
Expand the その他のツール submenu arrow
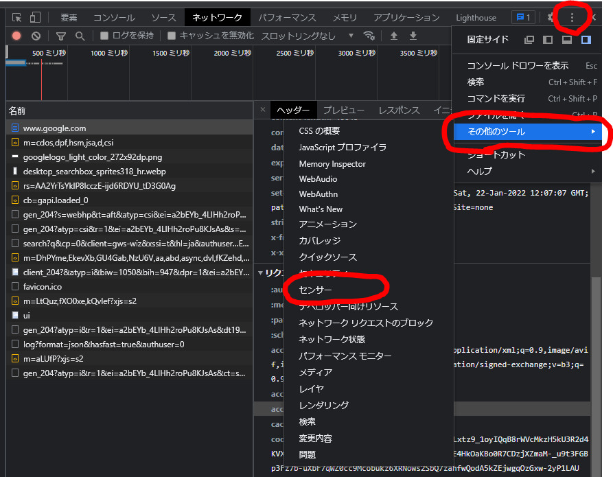click(593, 132)
